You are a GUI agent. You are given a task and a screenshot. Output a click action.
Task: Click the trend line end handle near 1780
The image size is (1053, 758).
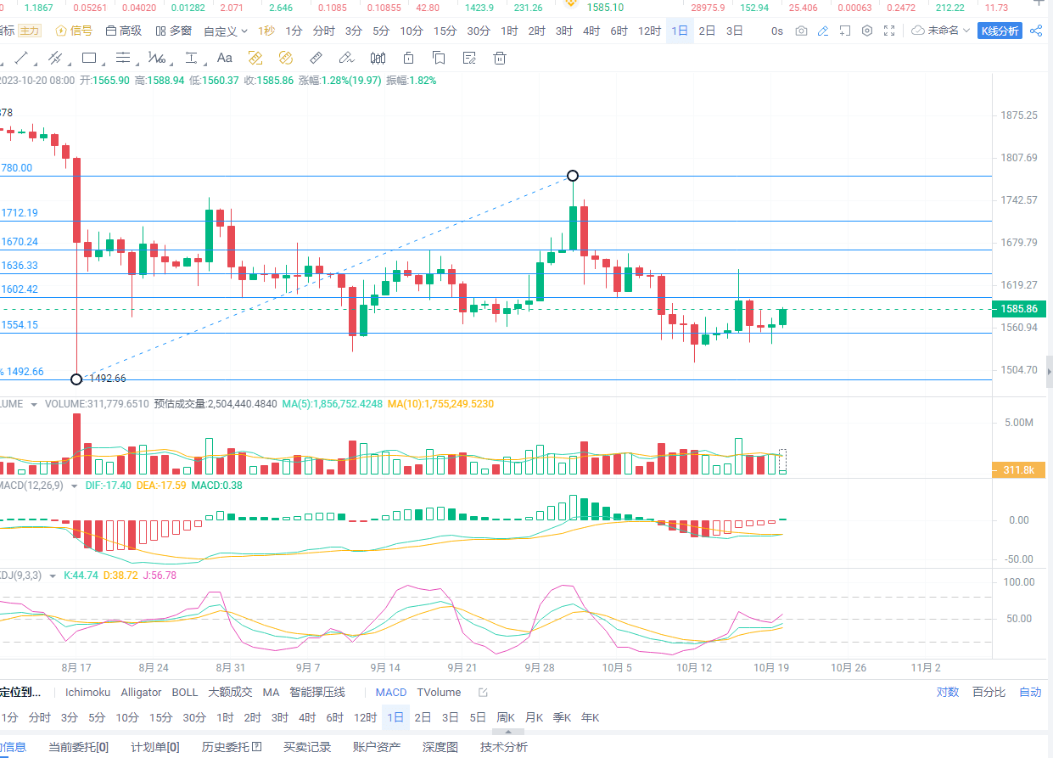tap(573, 176)
